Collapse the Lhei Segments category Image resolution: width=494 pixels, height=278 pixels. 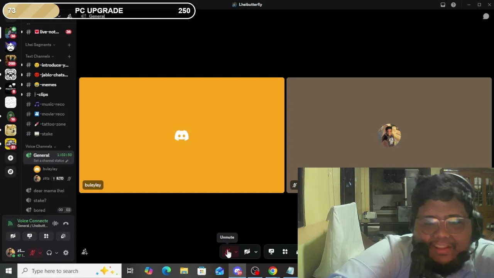[40, 45]
